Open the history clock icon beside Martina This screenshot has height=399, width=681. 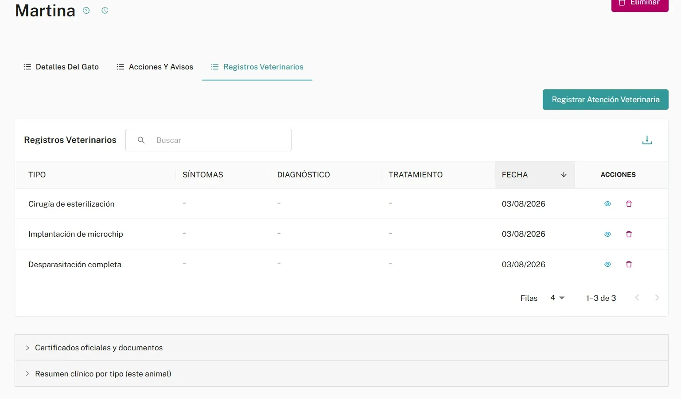[105, 11]
